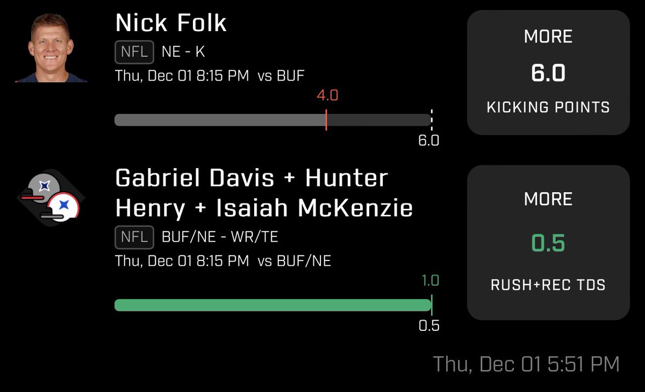
Task: Open Gabriel Davis + Hunter Henry combo title
Action: point(264,193)
